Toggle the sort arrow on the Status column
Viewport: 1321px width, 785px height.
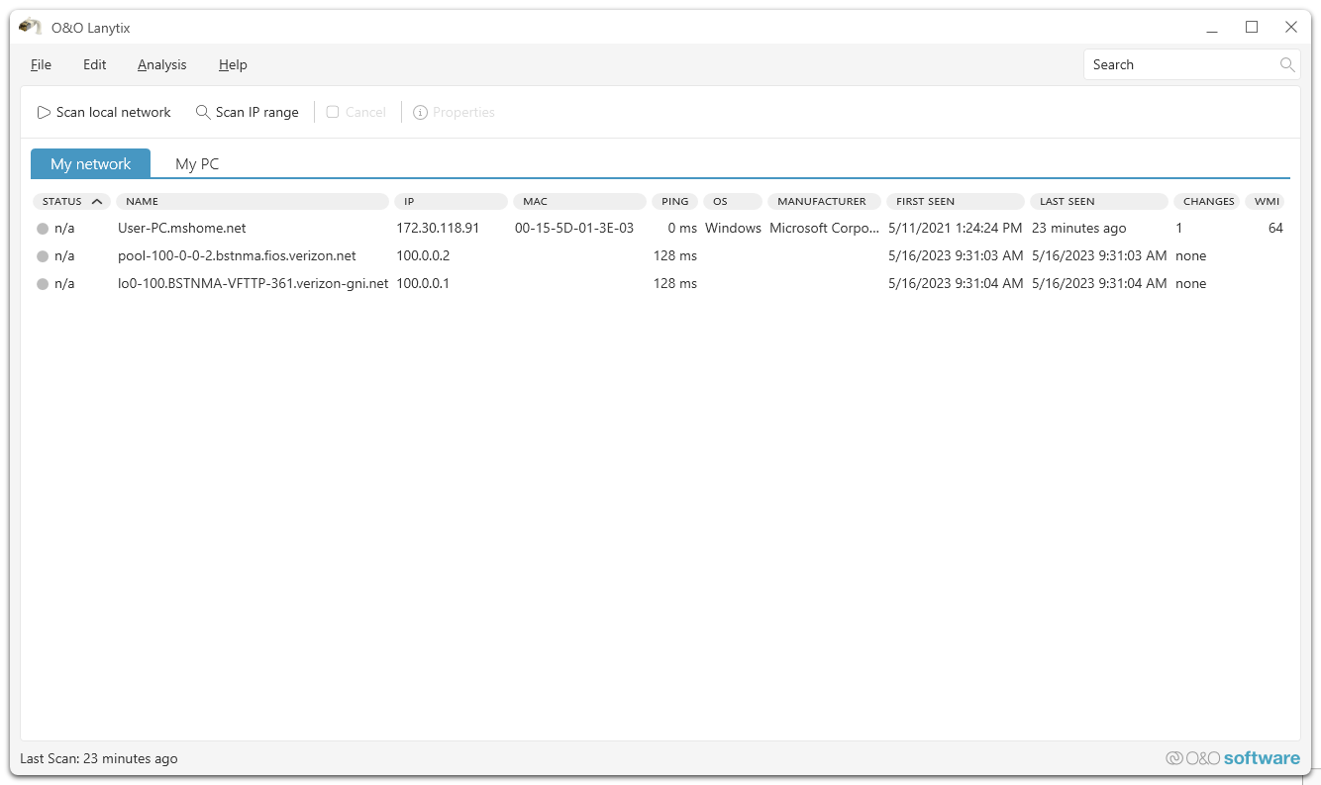click(97, 202)
